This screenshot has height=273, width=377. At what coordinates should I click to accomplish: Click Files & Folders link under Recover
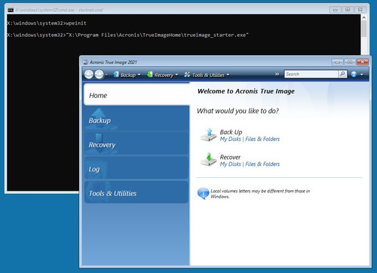[262, 164]
